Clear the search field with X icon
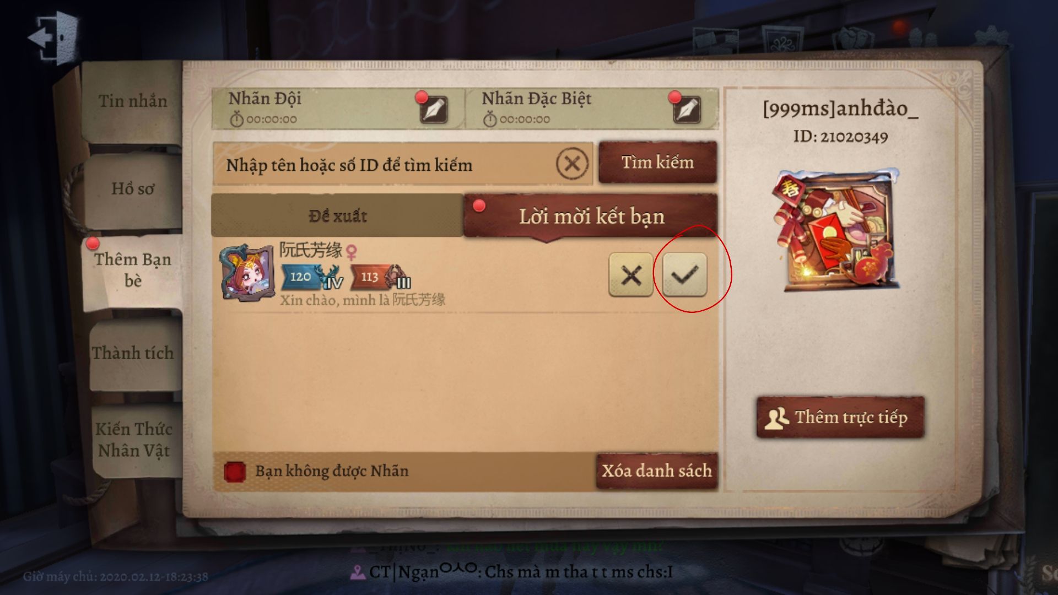1058x595 pixels. (x=572, y=164)
